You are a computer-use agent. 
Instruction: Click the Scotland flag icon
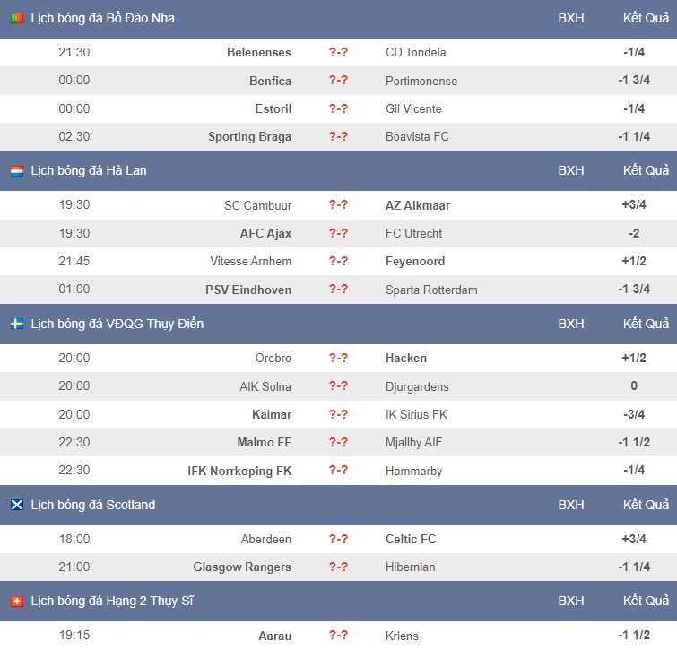[x=17, y=505]
